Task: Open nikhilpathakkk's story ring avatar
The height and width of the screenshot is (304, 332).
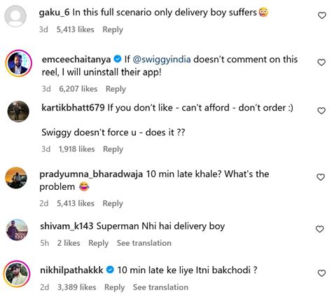Action: 17,274
